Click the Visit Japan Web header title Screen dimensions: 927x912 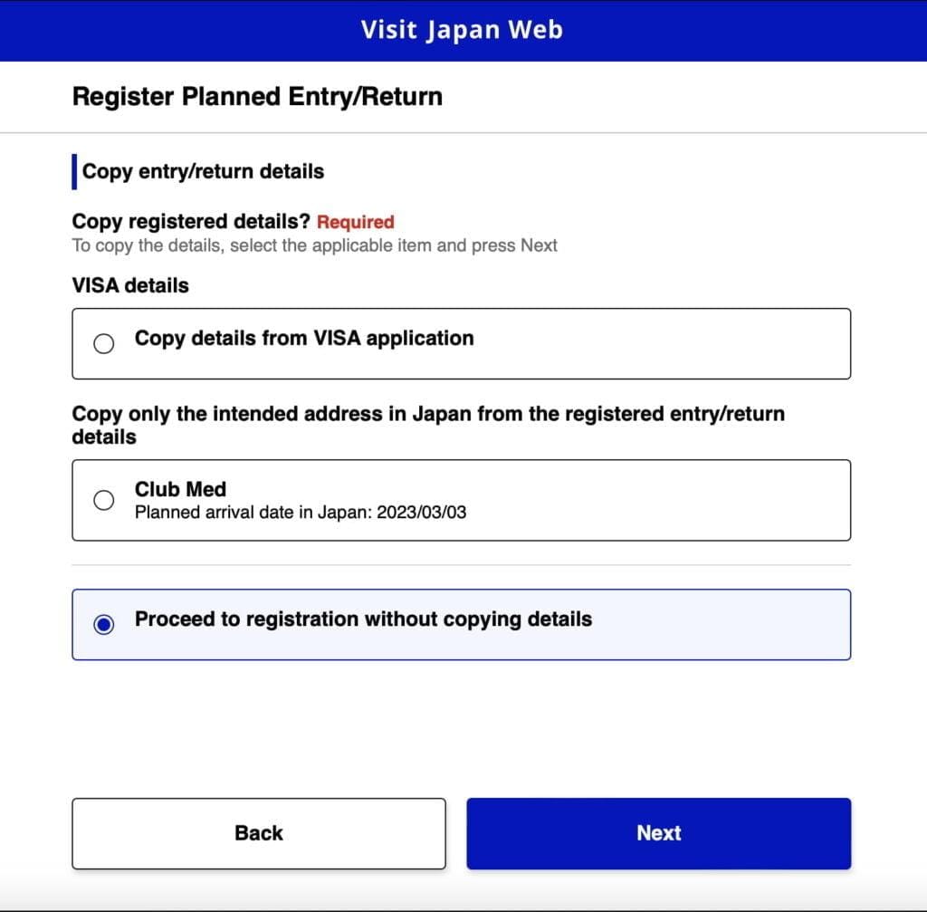(x=462, y=30)
